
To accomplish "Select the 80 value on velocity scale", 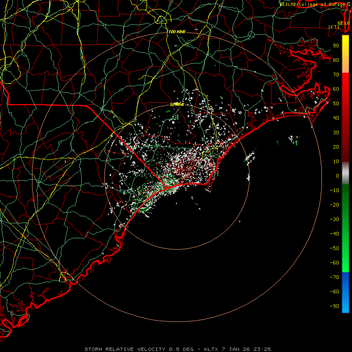I will pos(336,60).
